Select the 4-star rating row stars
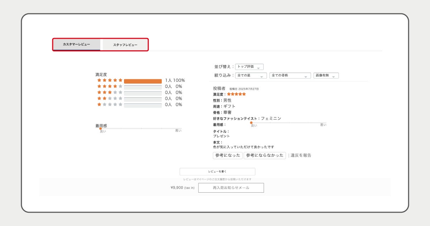The height and width of the screenshot is (226, 430). click(110, 86)
